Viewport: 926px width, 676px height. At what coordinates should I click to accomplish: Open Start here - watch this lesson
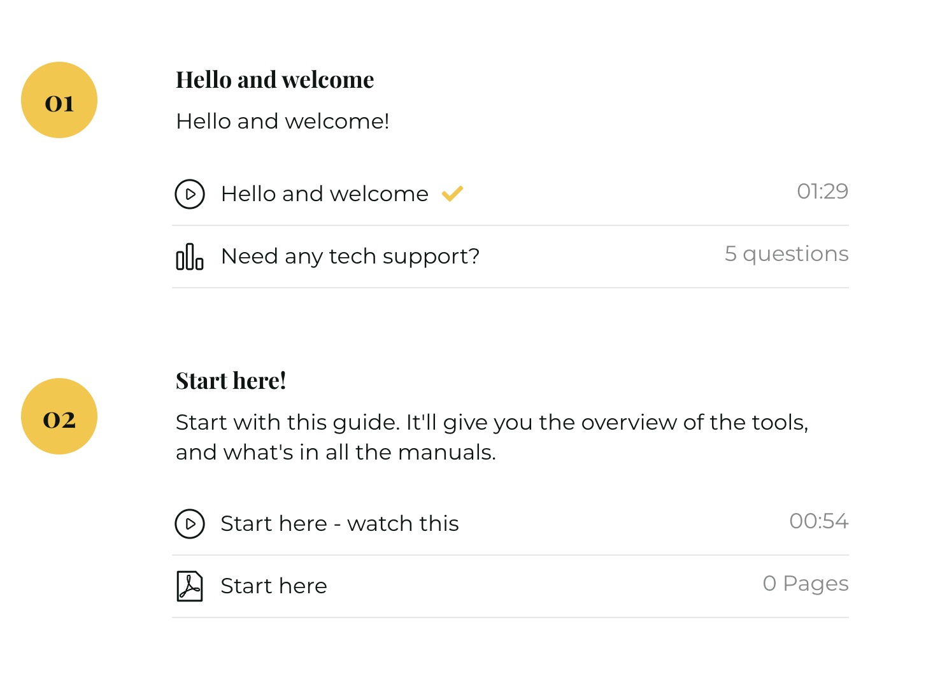(339, 523)
